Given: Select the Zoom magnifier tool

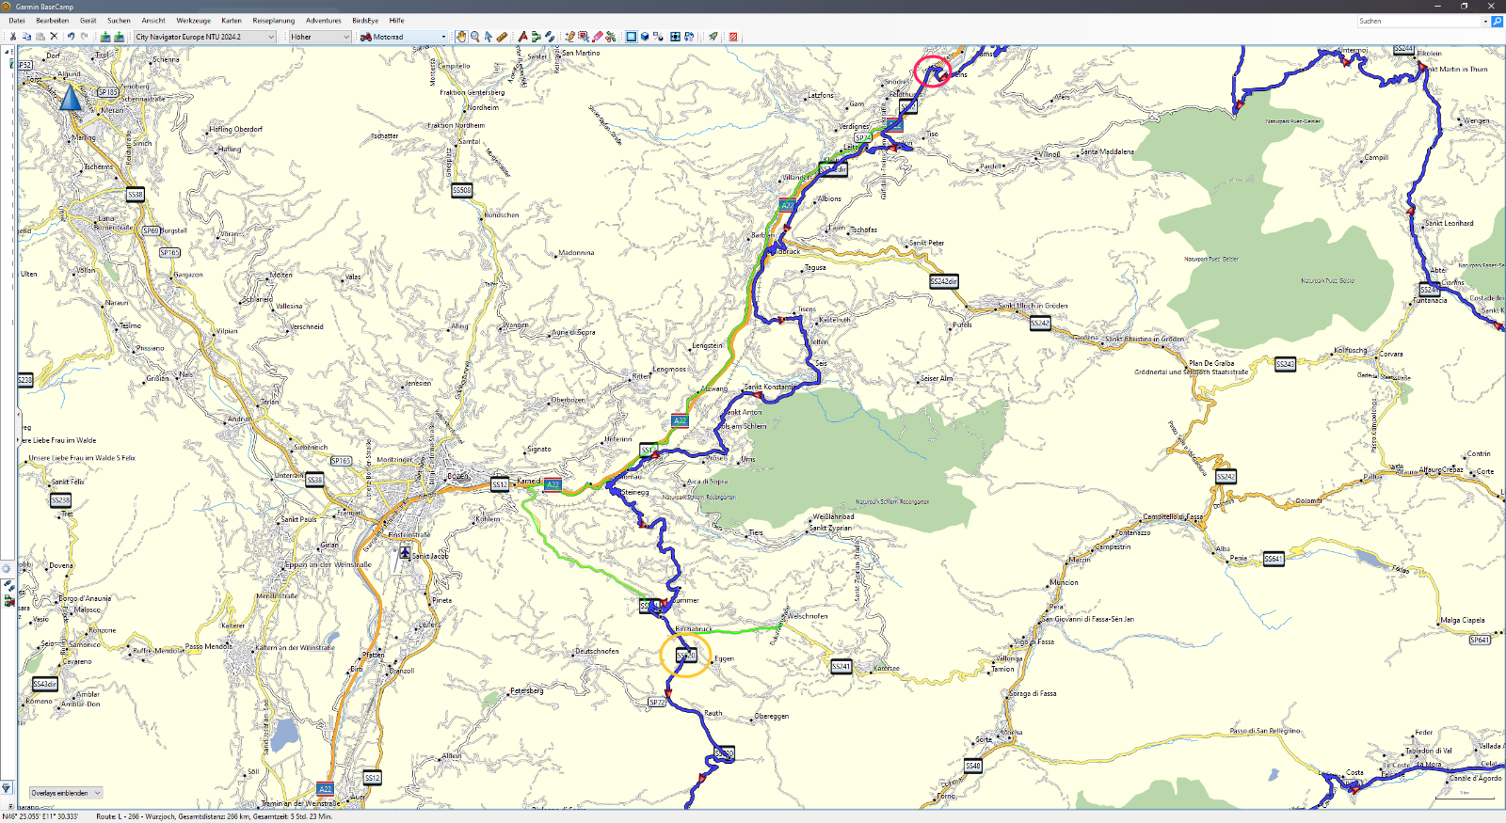Looking at the screenshot, I should coord(475,37).
